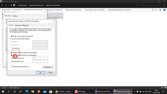This screenshot has height=94, width=167.
Task: Toggle the preview pane icon
Action: tap(160, 10)
